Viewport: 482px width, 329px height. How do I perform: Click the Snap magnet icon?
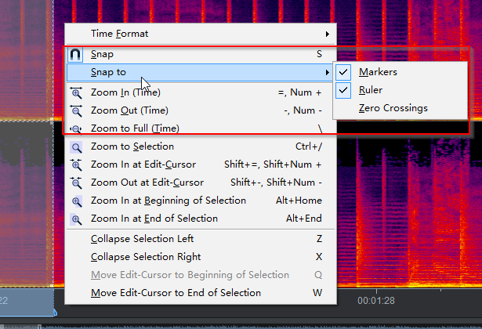[x=76, y=55]
